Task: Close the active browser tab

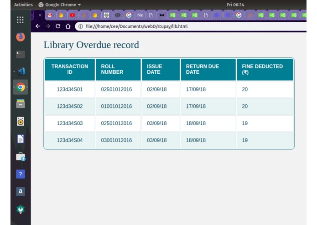Action: tap(40, 15)
